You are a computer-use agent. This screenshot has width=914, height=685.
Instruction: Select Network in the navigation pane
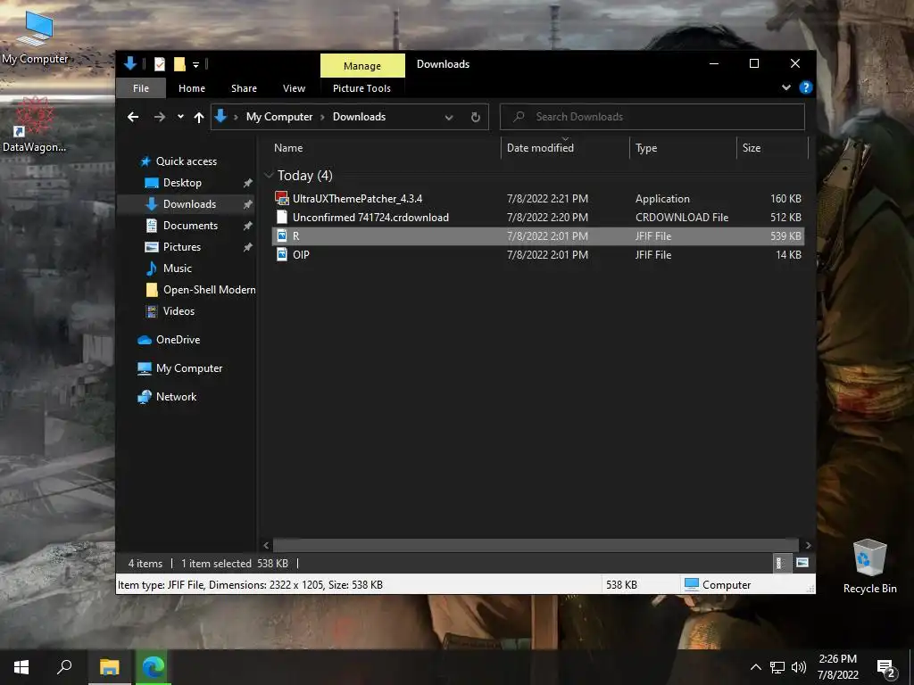176,397
